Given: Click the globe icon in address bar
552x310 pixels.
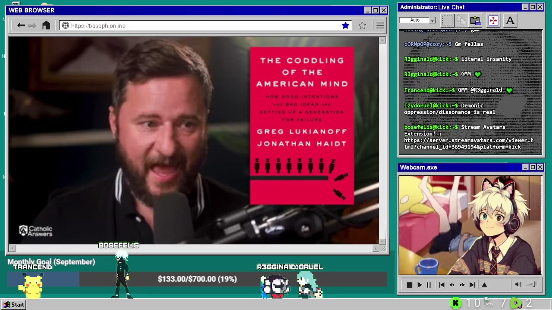Looking at the screenshot, I should click(x=66, y=26).
